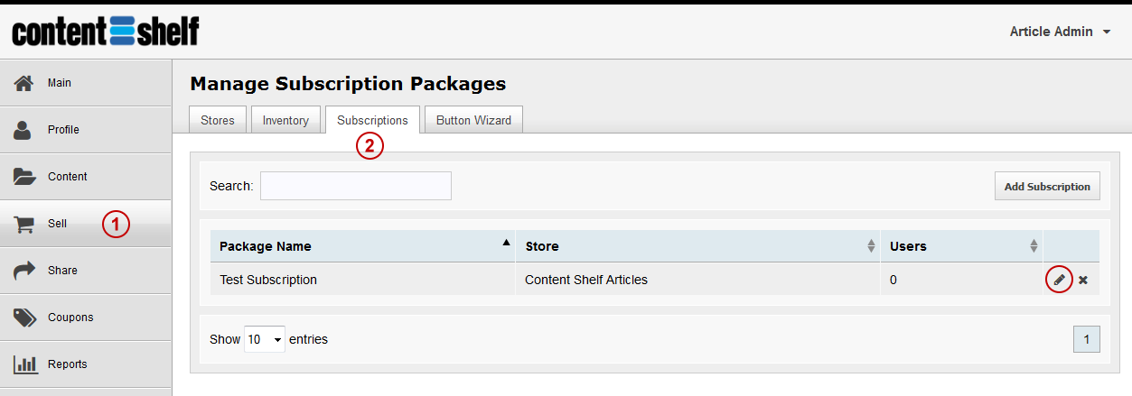
Task: Edit Test Subscription with the pencil icon
Action: tap(1059, 280)
